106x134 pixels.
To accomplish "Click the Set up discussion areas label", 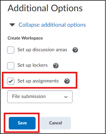I will [42, 50].
